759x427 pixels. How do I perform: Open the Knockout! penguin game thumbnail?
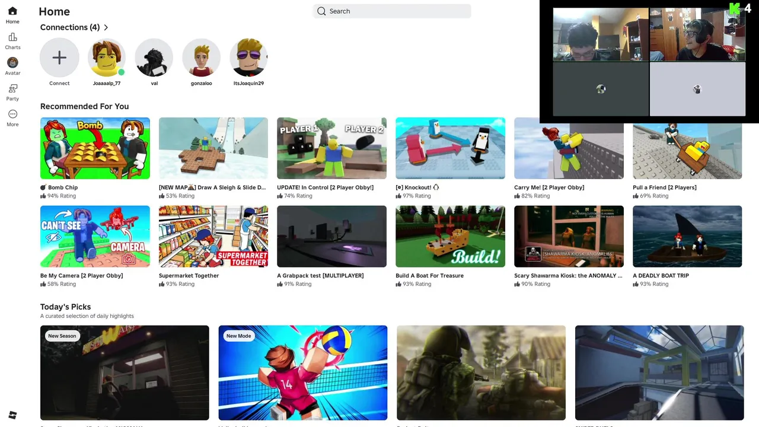coord(450,148)
